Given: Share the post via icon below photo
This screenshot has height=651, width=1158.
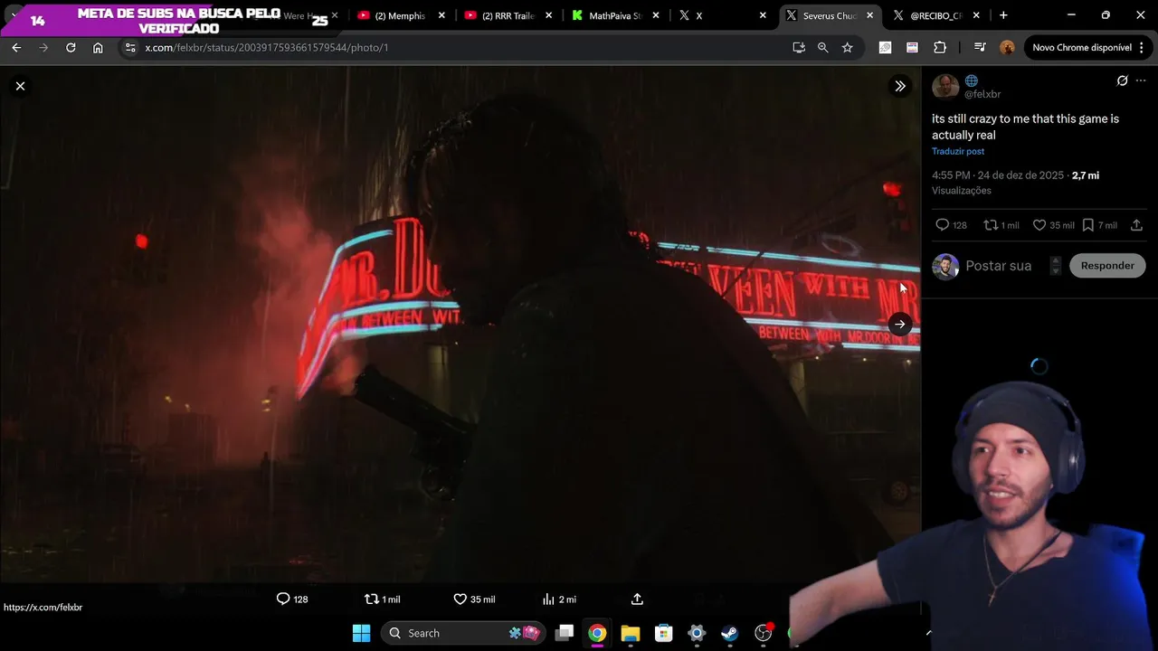Looking at the screenshot, I should [x=637, y=599].
